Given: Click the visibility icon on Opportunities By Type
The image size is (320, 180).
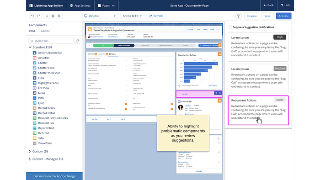Looking at the screenshot, I should (x=219, y=54).
